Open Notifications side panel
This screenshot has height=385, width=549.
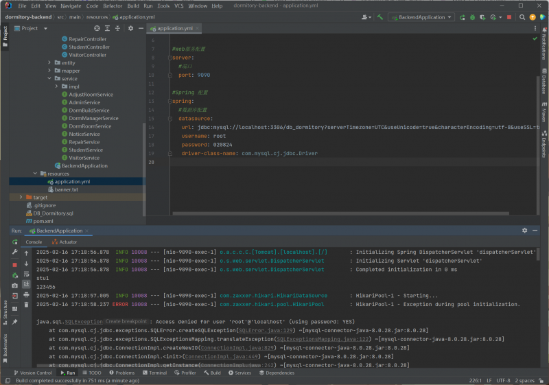tap(544, 44)
